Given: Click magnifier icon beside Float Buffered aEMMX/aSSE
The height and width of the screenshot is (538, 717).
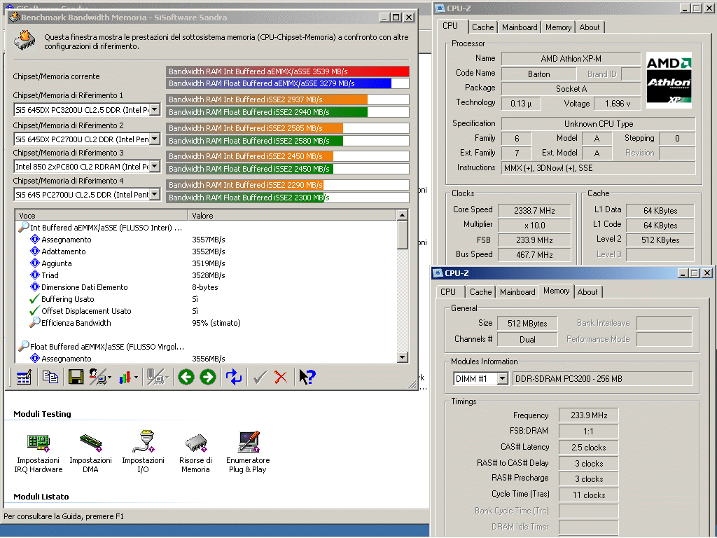Looking at the screenshot, I should point(23,346).
